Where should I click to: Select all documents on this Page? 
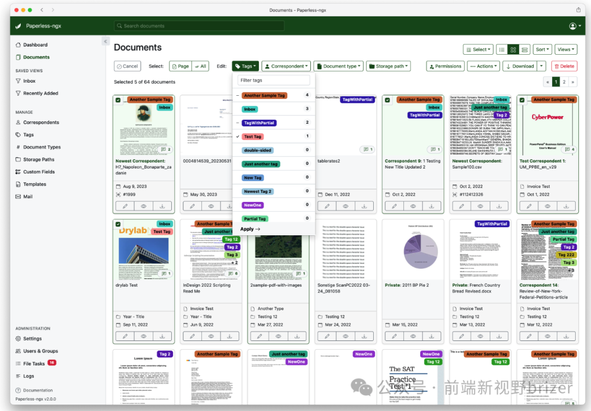pyautogui.click(x=181, y=66)
